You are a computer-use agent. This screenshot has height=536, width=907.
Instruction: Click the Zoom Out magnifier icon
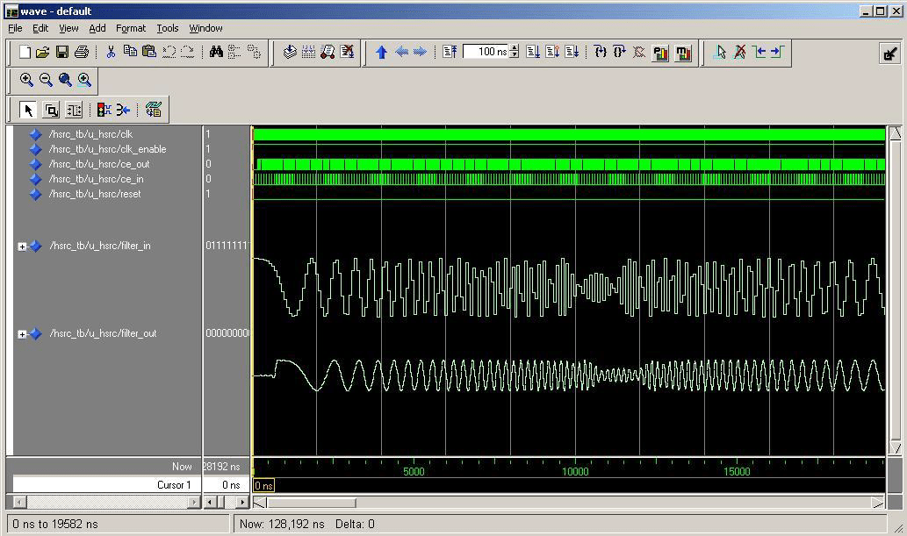click(x=46, y=80)
